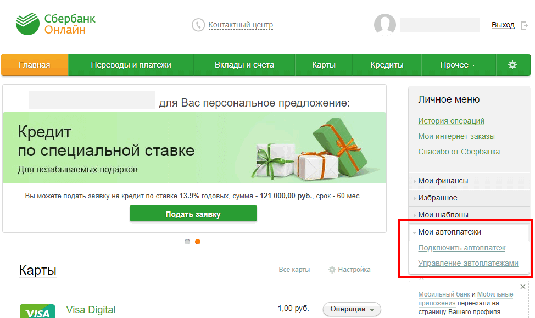
Task: Click the Выход logout link
Action: (x=503, y=25)
